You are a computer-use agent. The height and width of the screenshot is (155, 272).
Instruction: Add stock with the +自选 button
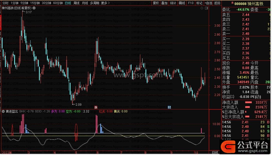[208, 3]
